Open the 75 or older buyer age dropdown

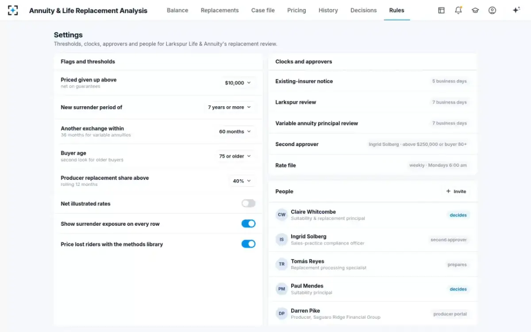(x=235, y=156)
